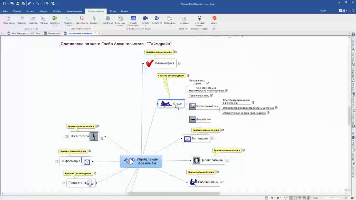Select the Отдых topic
Screen dimensions: 356x200
[x=171, y=104]
